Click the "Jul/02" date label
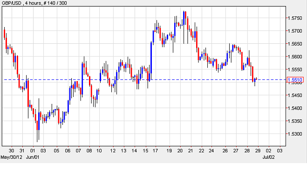The width and height of the screenshot is (307, 171). click(268, 157)
